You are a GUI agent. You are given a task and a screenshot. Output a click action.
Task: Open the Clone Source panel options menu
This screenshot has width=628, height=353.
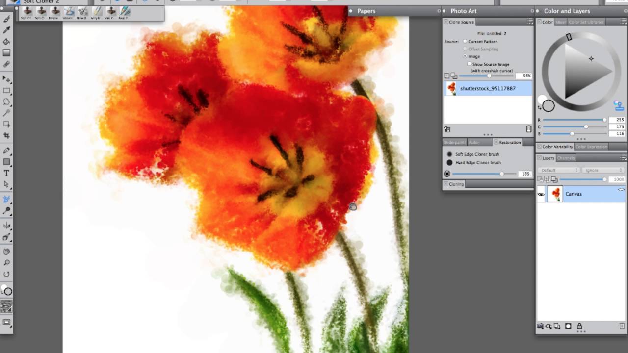pyautogui.click(x=529, y=22)
